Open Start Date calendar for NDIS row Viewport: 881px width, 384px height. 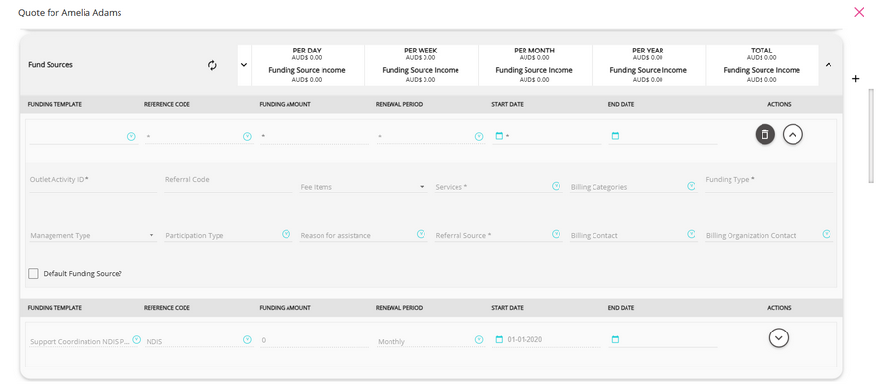pos(499,339)
